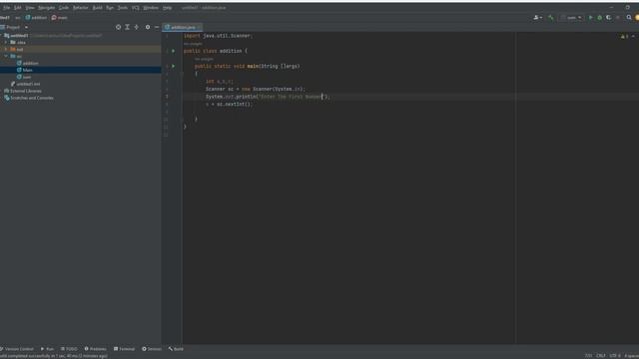Open the Version Control tool window
Viewport: 639px width, 359px height.
click(17, 349)
